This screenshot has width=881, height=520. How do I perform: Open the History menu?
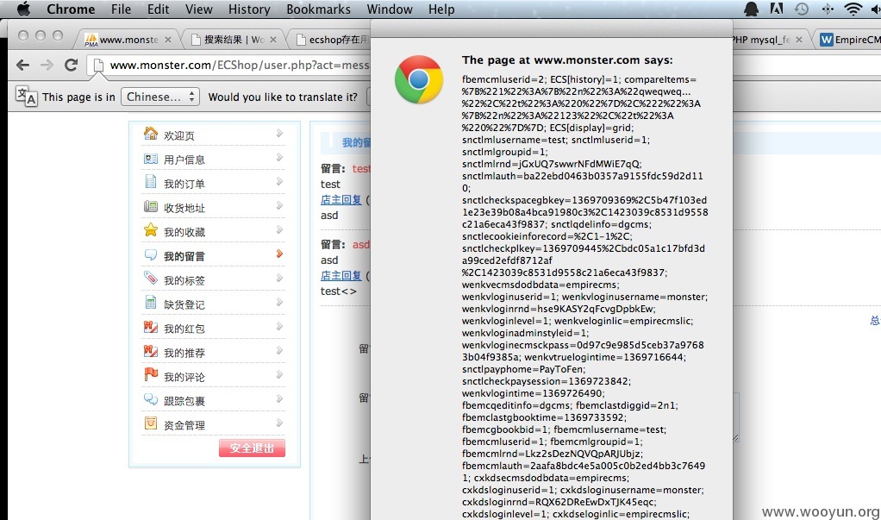249,9
